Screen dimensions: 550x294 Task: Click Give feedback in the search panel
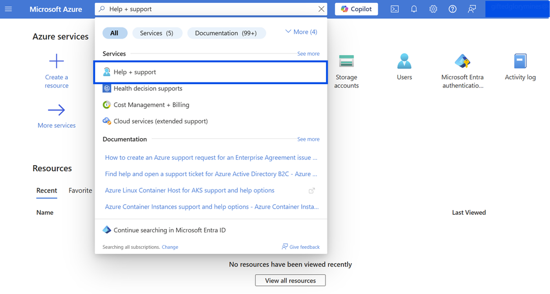301,247
